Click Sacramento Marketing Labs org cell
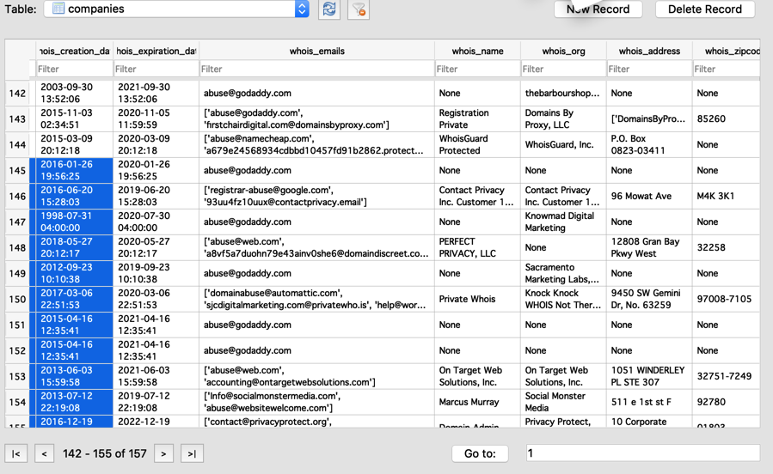 click(x=563, y=273)
